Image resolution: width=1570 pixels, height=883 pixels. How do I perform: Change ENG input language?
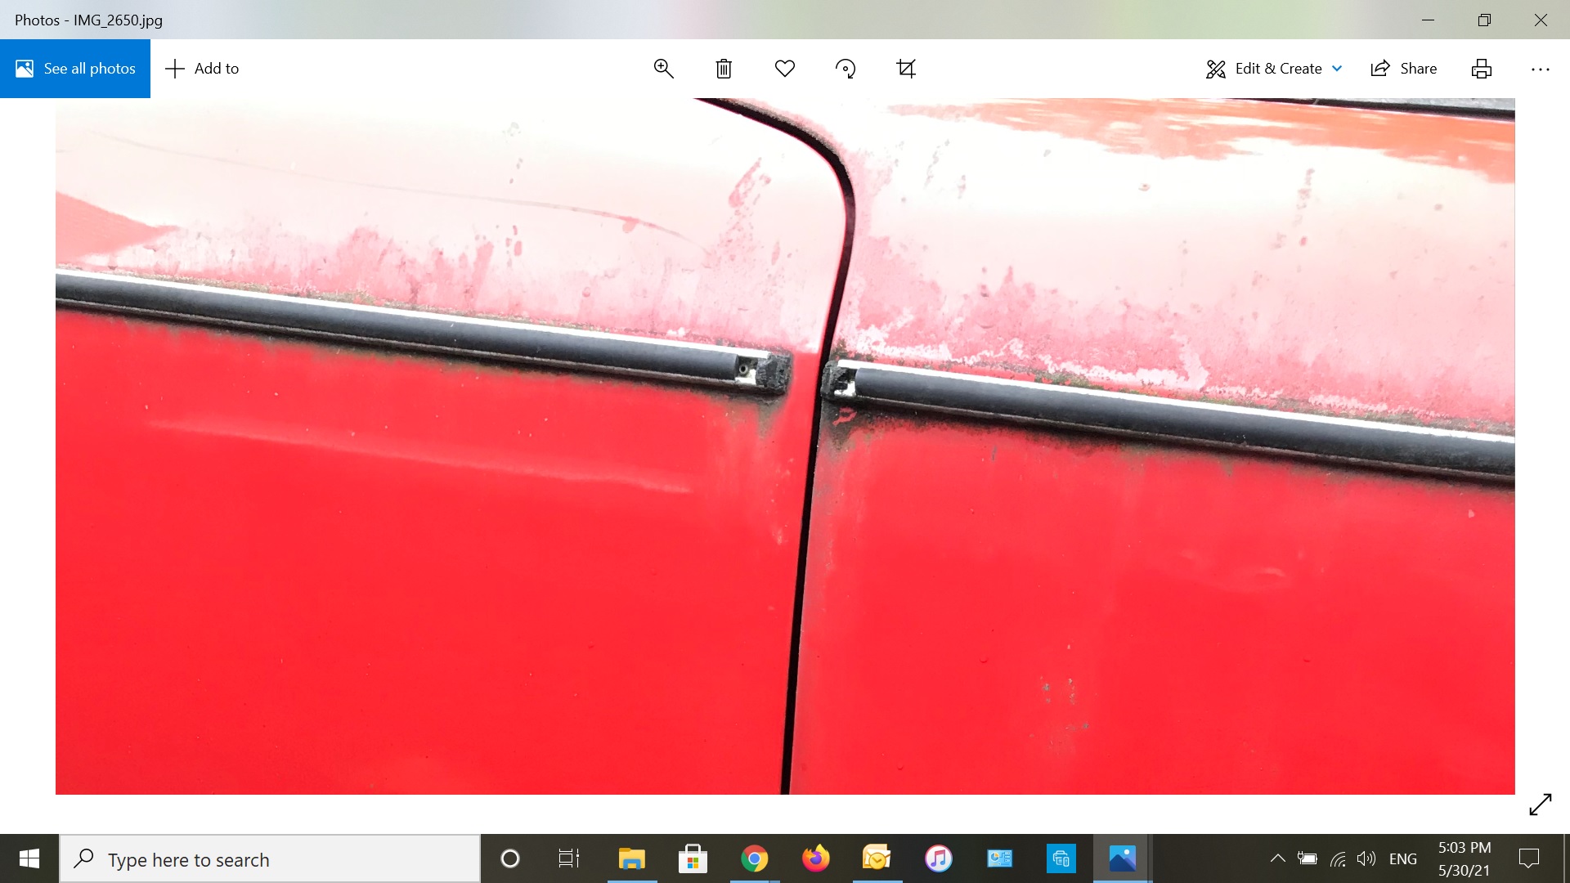[1403, 859]
